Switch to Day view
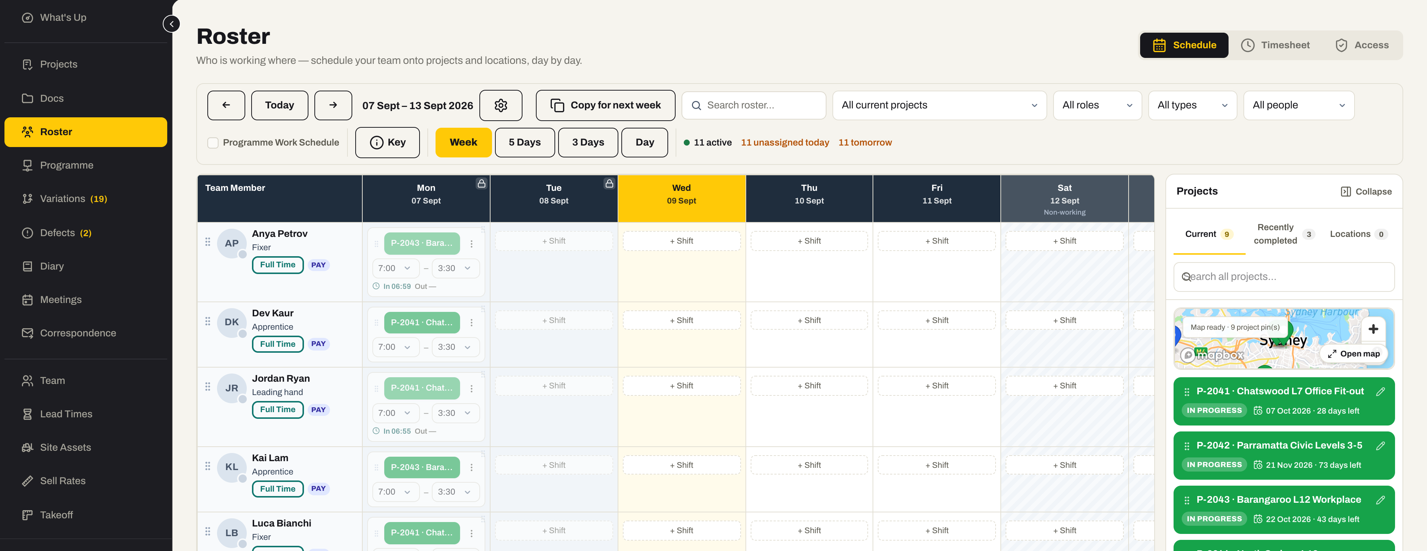Viewport: 1427px width, 551px height. (x=645, y=143)
